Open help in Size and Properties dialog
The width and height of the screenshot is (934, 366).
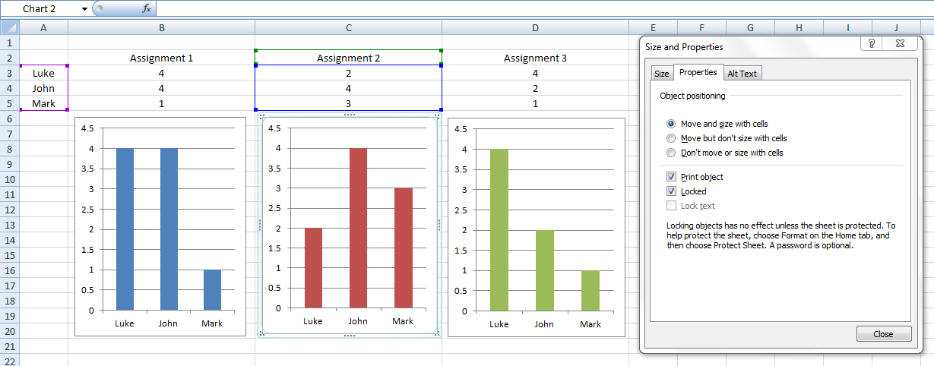(x=871, y=44)
